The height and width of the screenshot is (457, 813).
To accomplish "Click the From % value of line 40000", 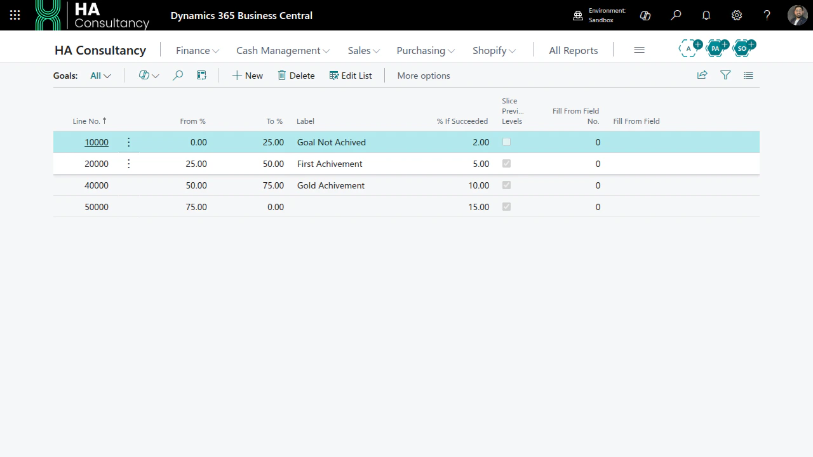I will (196, 185).
